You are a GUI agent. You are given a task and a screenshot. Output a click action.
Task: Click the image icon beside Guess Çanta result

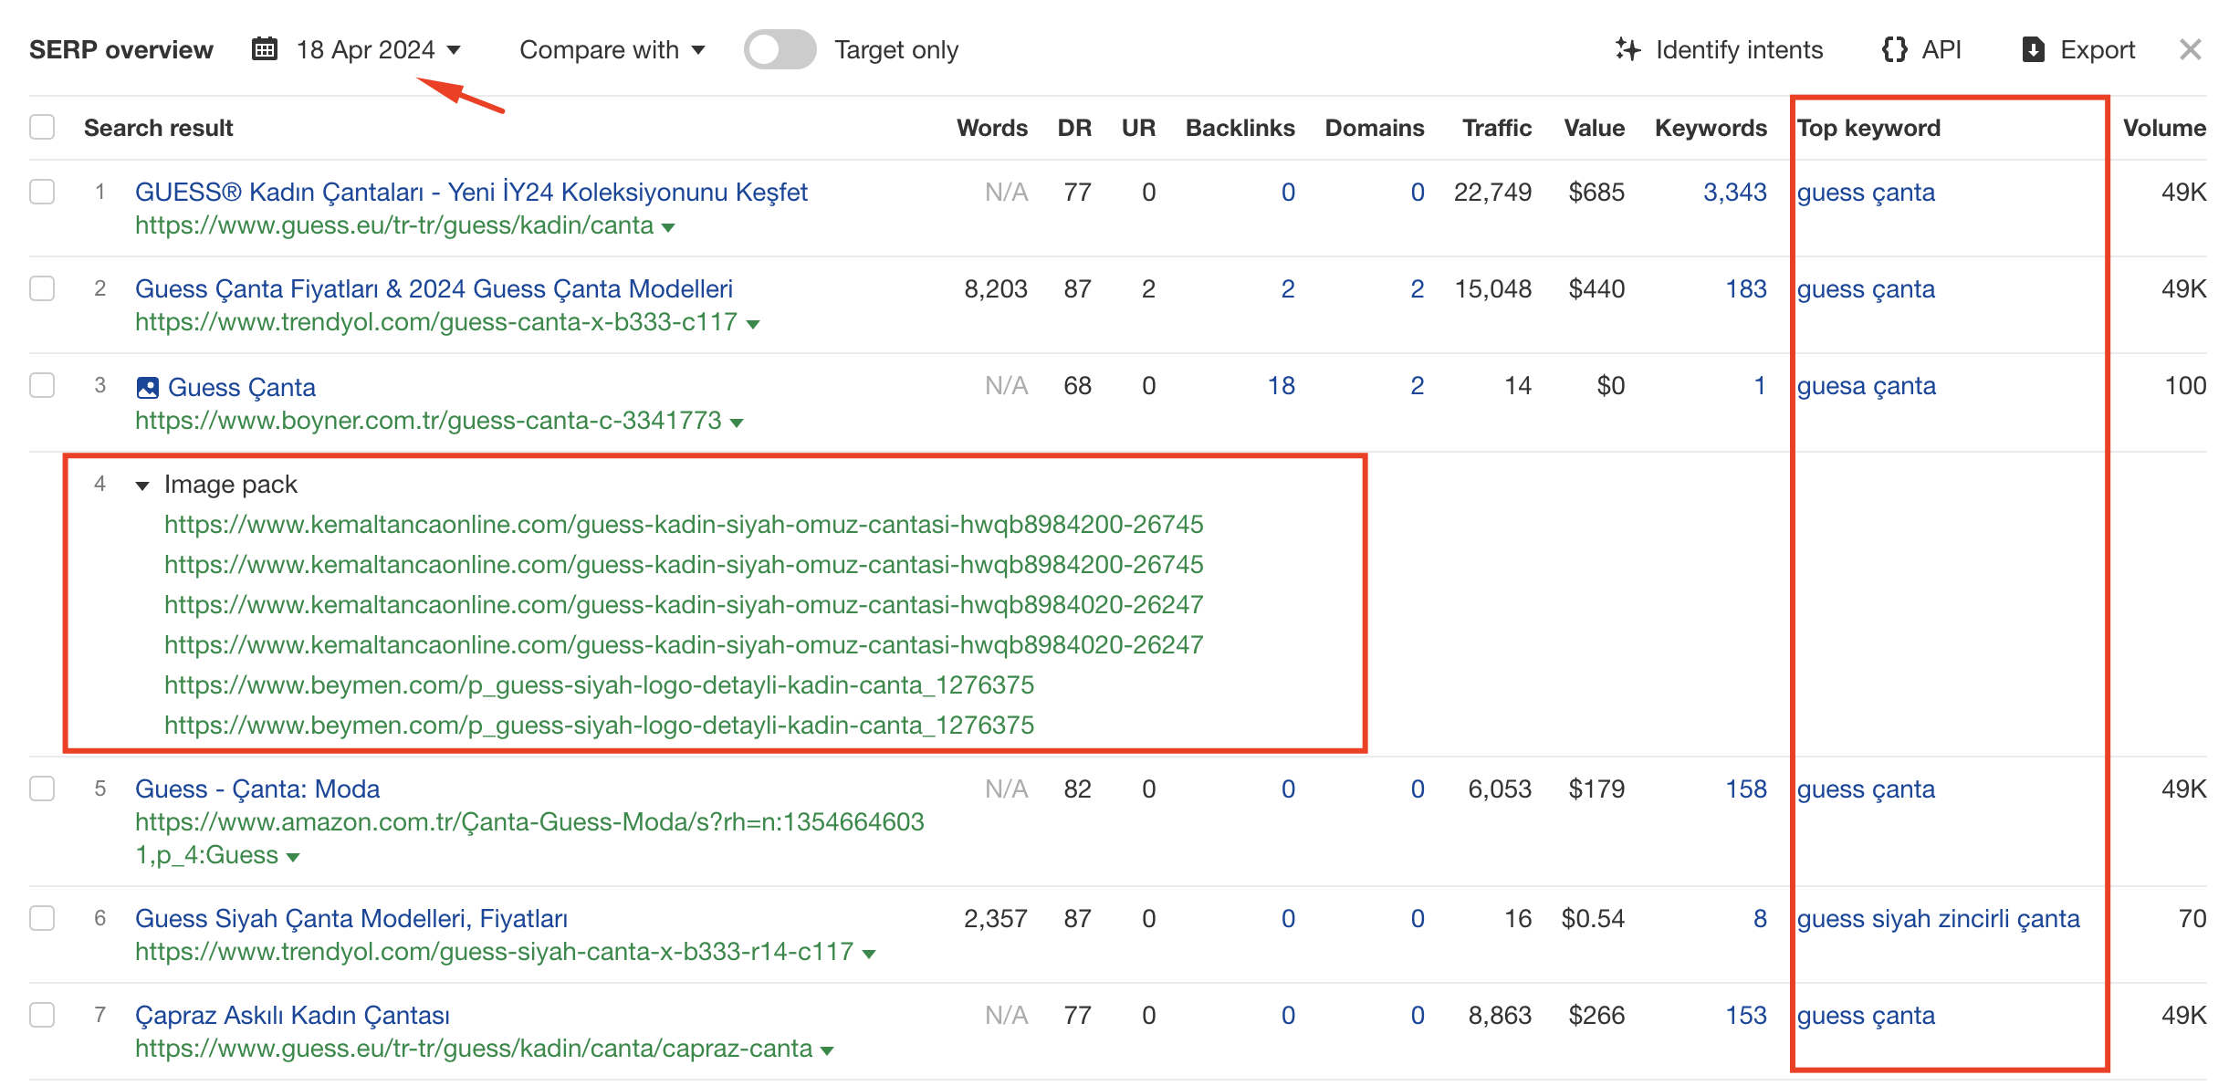[x=147, y=388]
